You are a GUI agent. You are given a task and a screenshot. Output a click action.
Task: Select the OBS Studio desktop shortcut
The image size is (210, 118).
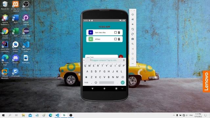(26, 5)
